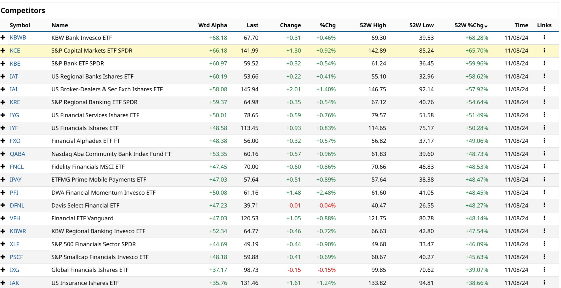Sort table by %Chg column header
This screenshot has width=561, height=288.
tap(328, 25)
